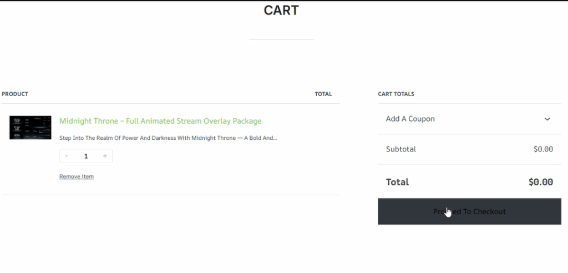568x273 pixels.
Task: Click the CART TOTALS heading
Action: [396, 94]
